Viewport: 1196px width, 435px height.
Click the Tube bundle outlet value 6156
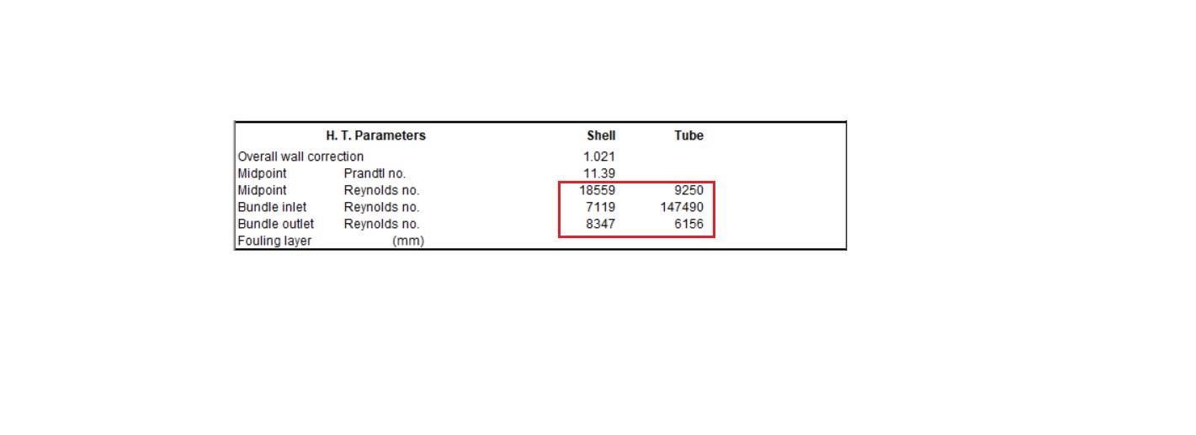click(x=688, y=224)
